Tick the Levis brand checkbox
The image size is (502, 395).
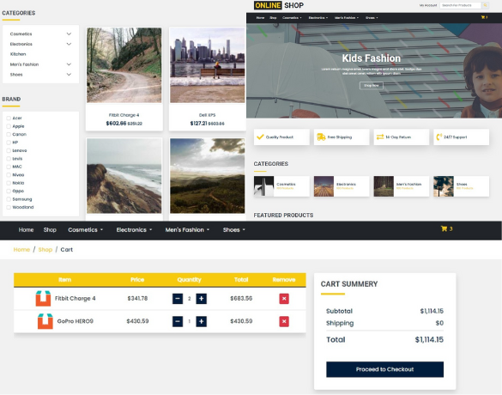click(9, 159)
